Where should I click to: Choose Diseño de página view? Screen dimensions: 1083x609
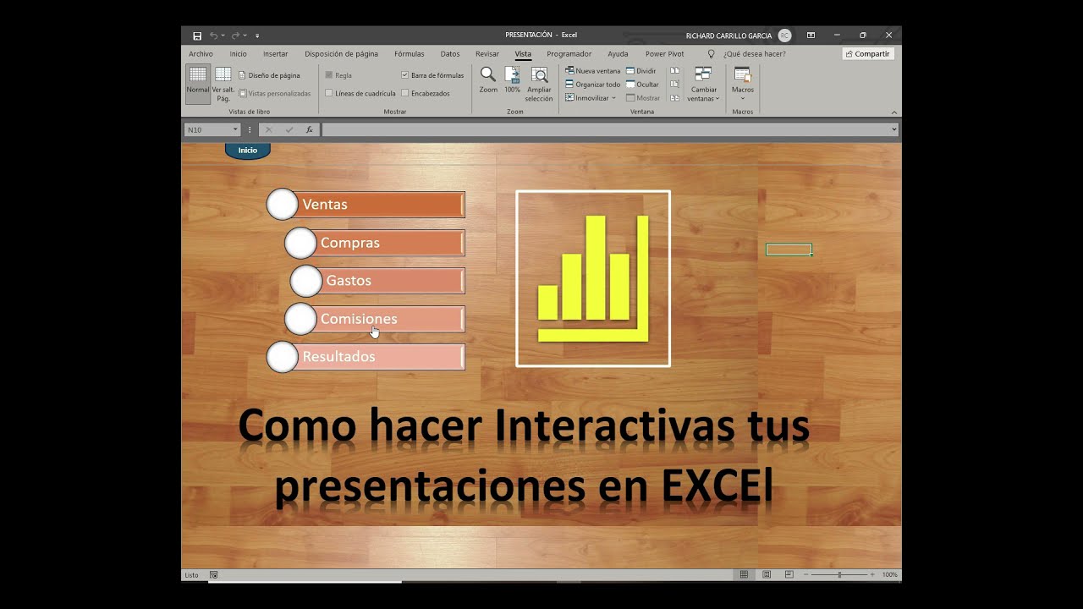269,75
